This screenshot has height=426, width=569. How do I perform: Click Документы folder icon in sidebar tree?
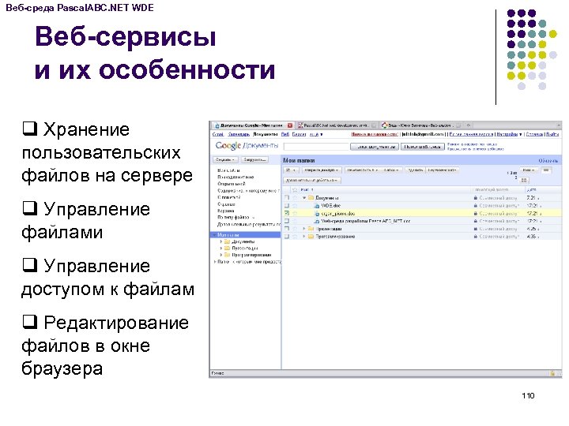[x=227, y=241]
